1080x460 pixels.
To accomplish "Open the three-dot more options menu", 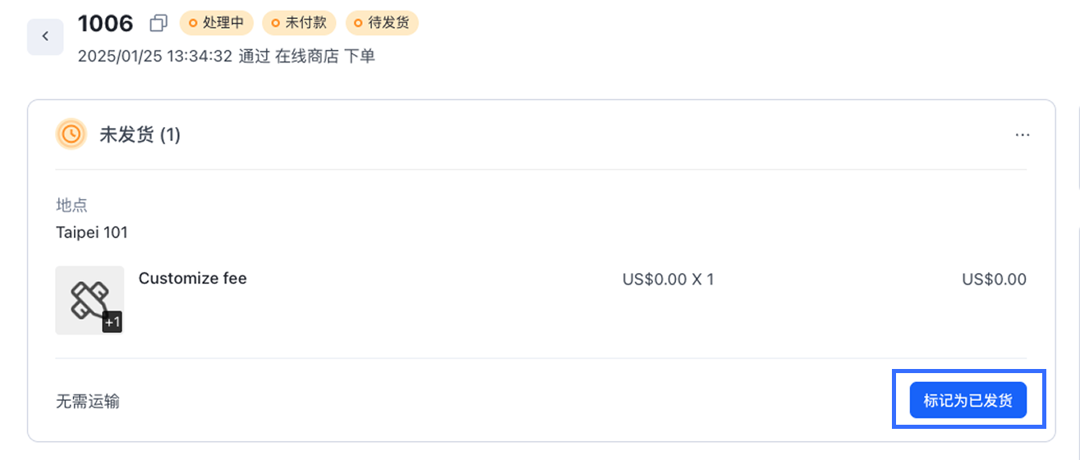I will click(1023, 135).
